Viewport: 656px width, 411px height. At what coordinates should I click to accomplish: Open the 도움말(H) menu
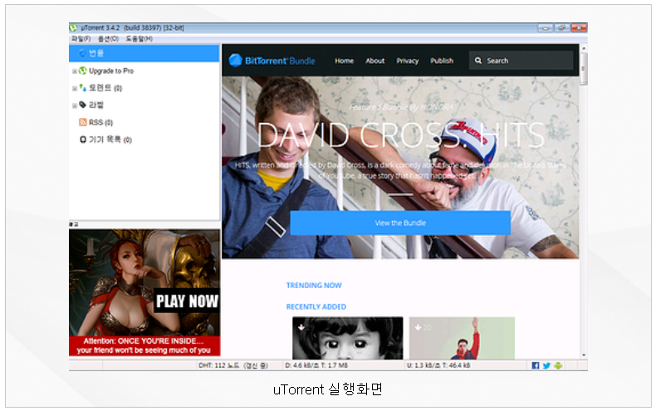click(139, 39)
